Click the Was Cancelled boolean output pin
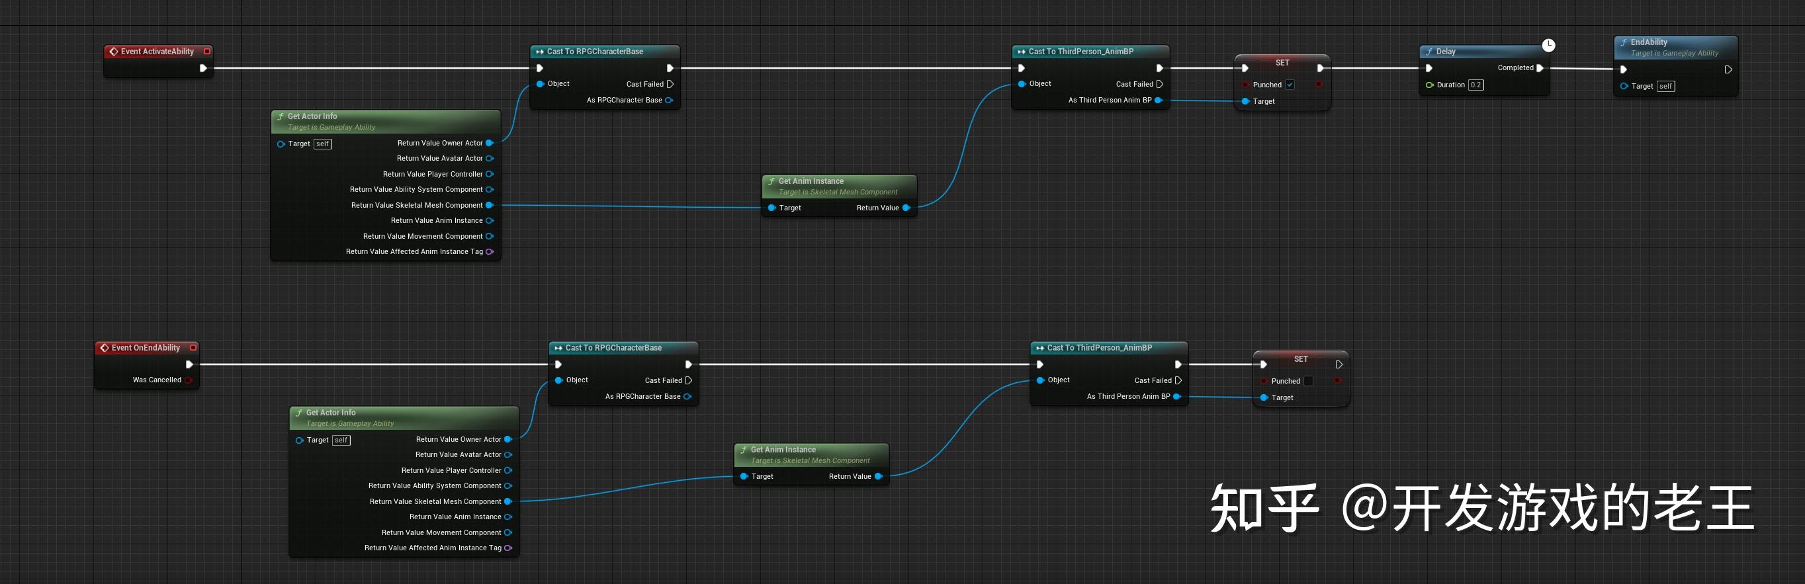 (x=189, y=380)
